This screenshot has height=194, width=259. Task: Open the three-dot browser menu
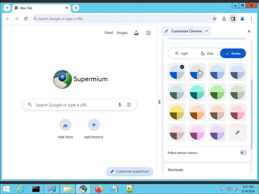pyautogui.click(x=251, y=19)
